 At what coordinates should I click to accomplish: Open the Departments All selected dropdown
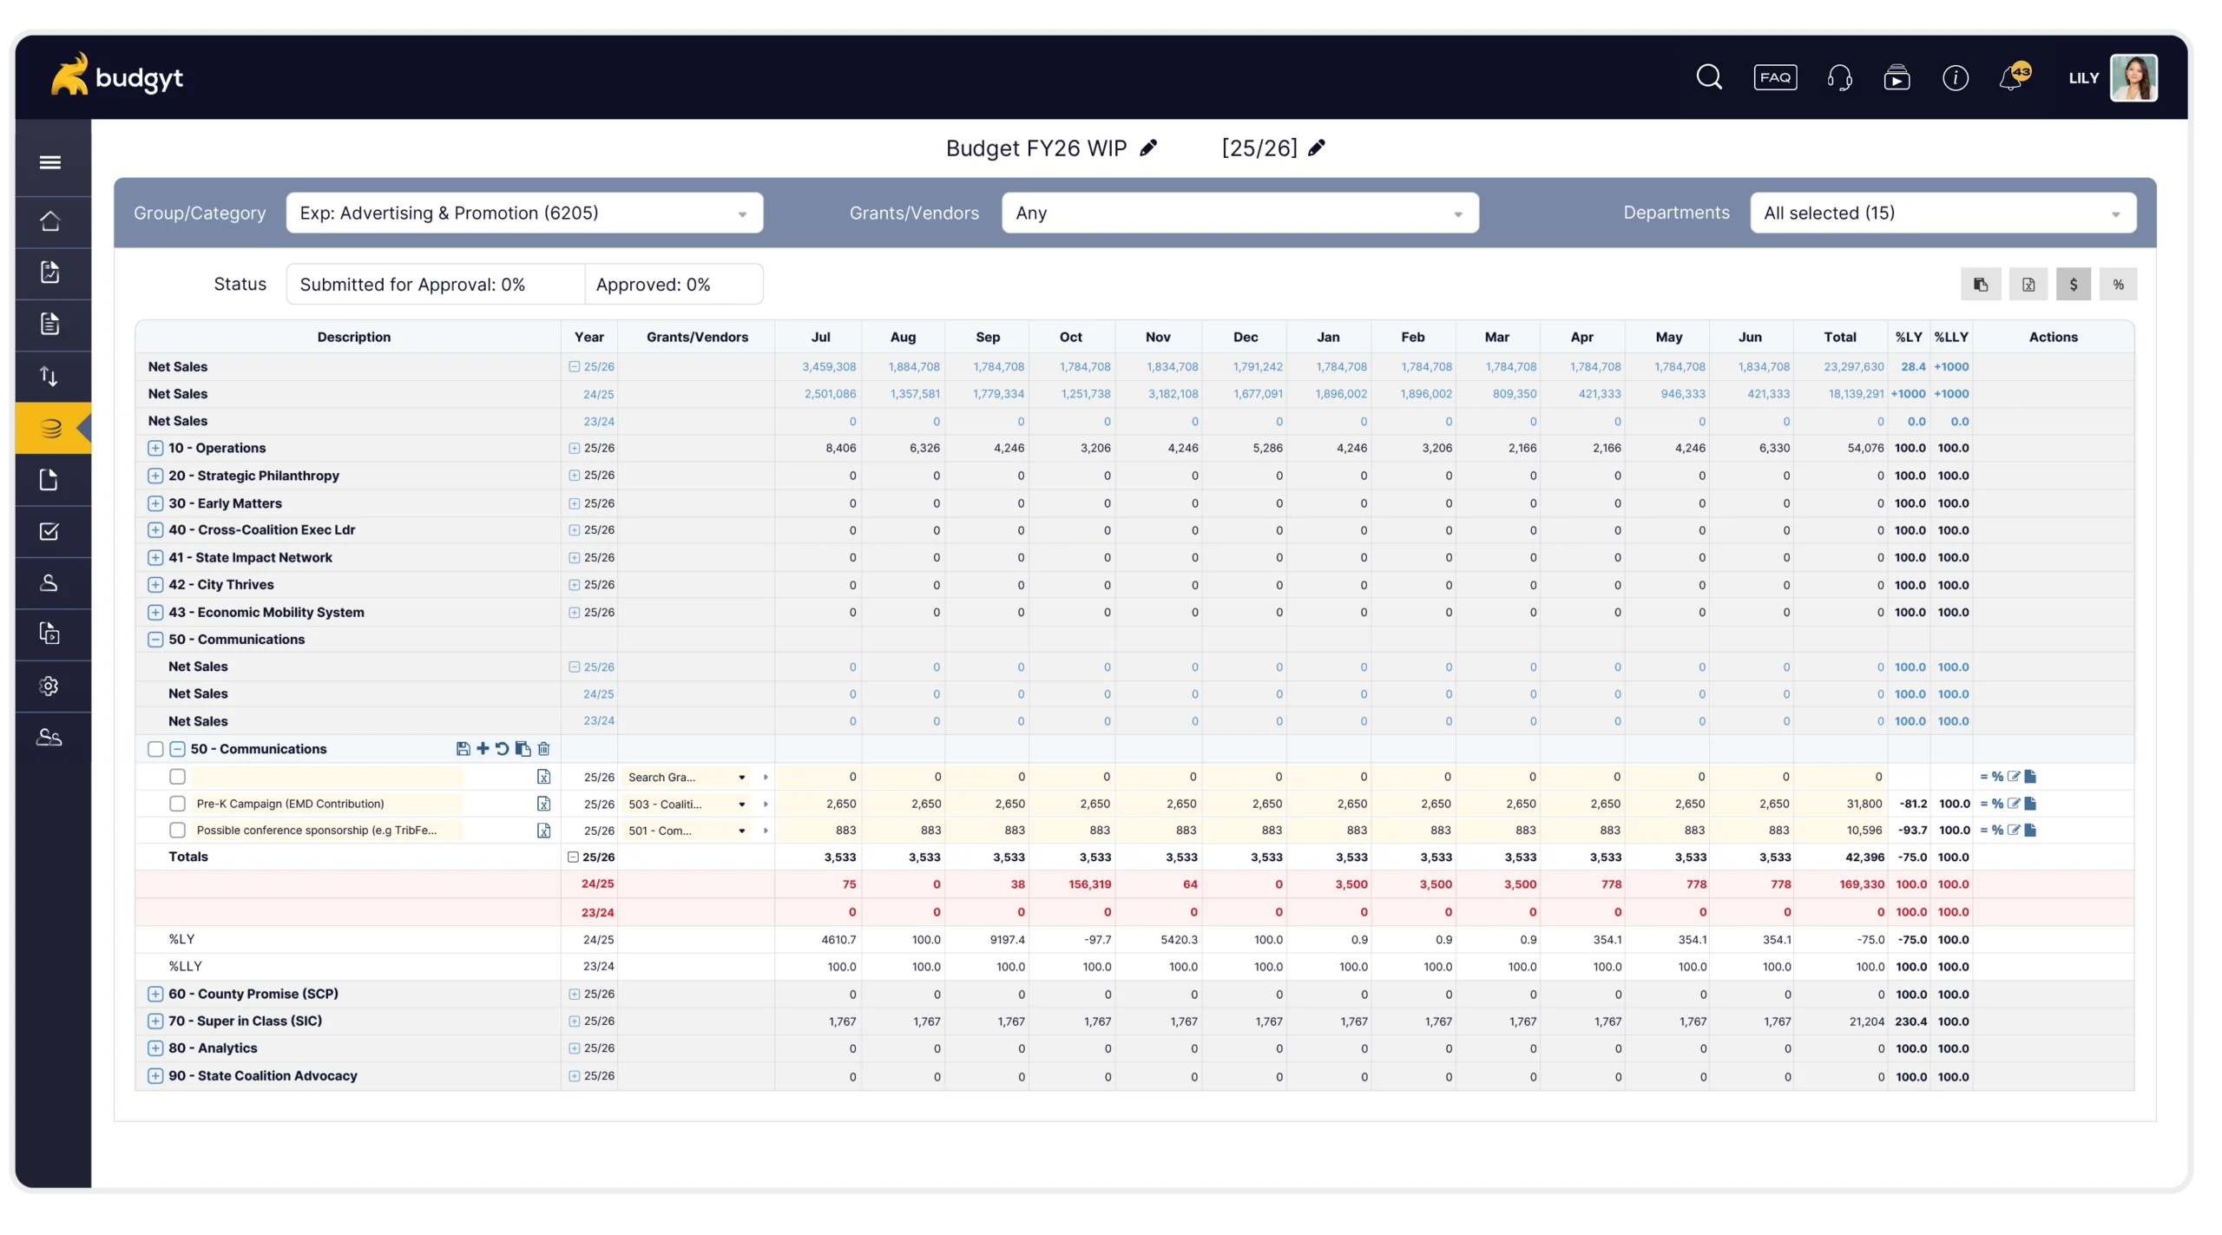coord(1943,213)
